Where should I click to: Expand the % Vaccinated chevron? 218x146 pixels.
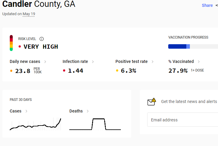199,62
